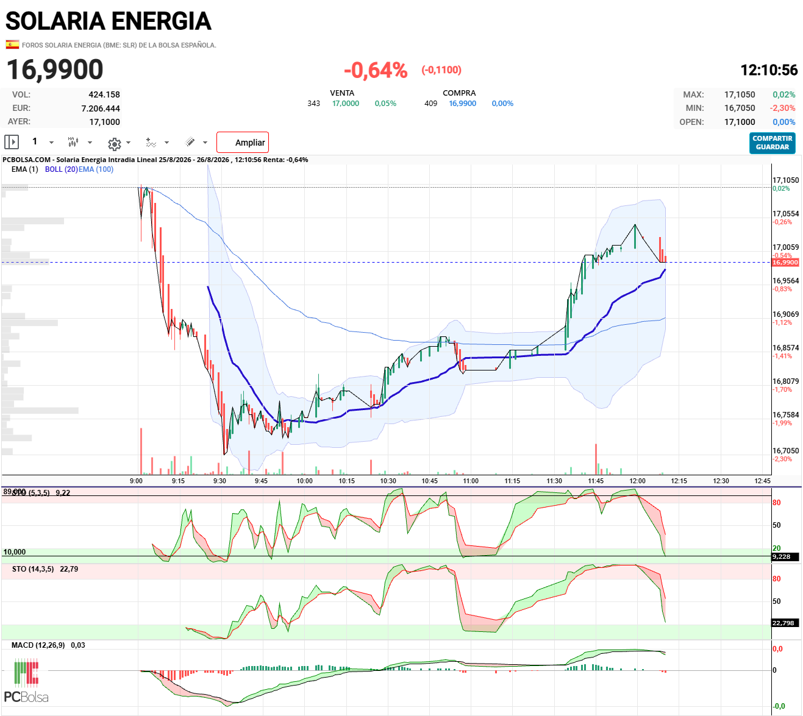Expand the indicators dropdown arrow

166,143
